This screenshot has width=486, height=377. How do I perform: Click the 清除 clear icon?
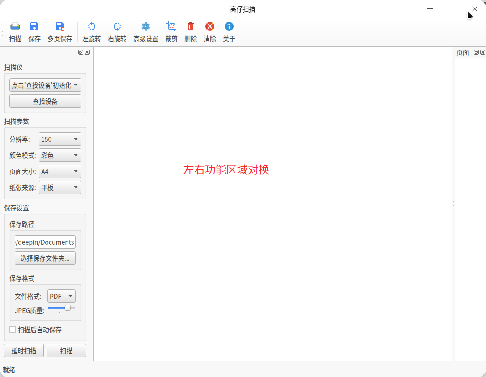210,27
